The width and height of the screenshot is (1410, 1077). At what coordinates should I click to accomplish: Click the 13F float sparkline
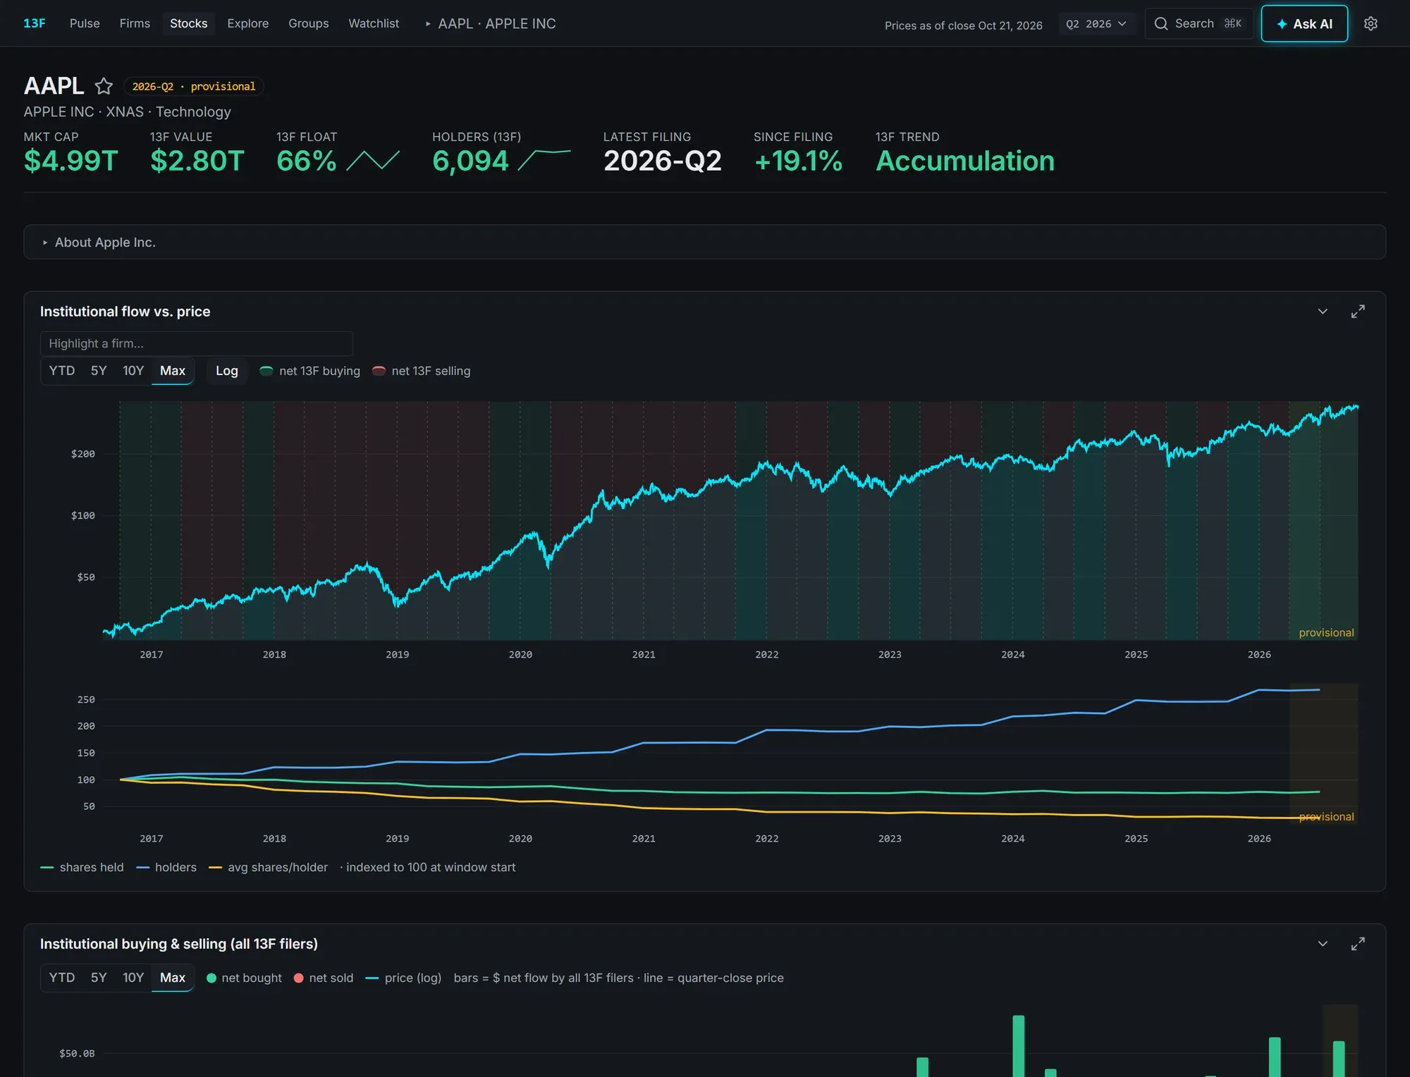373,161
